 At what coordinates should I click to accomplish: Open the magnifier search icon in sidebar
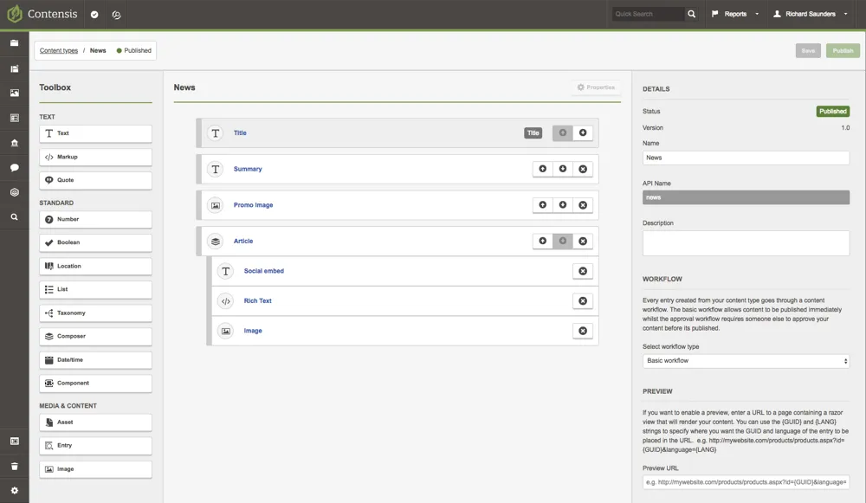tap(15, 217)
